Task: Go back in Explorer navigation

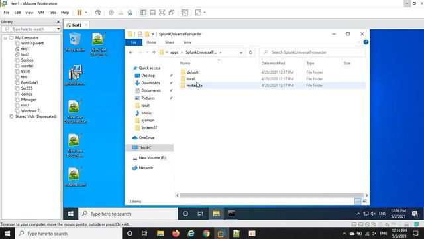Action: click(131, 52)
